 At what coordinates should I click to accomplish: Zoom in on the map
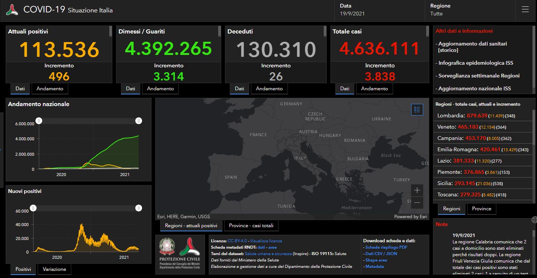(417, 190)
